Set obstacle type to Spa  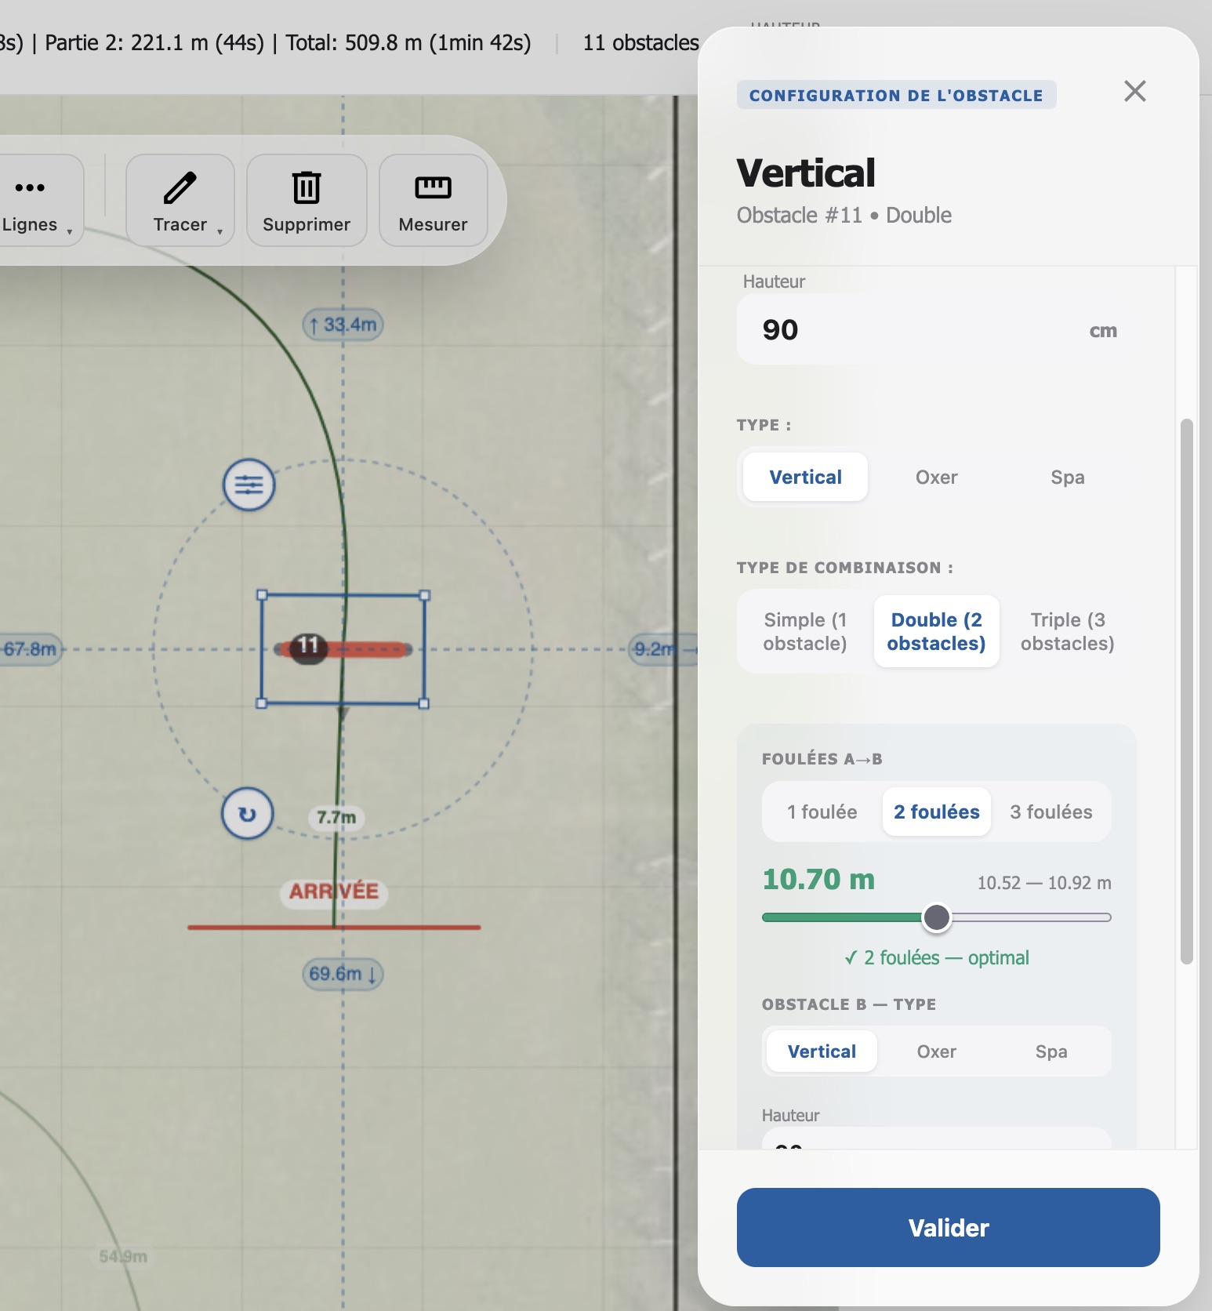click(x=1067, y=477)
